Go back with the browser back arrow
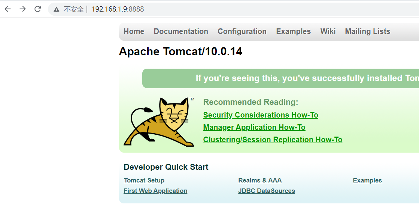Screen dimensions: 419x206 click(x=7, y=9)
